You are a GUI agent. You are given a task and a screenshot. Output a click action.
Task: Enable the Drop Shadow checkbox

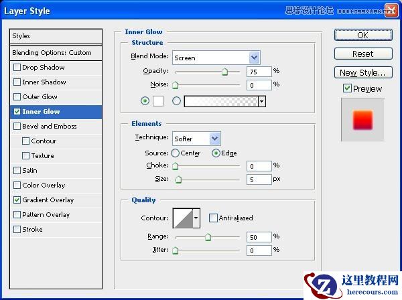pos(17,68)
